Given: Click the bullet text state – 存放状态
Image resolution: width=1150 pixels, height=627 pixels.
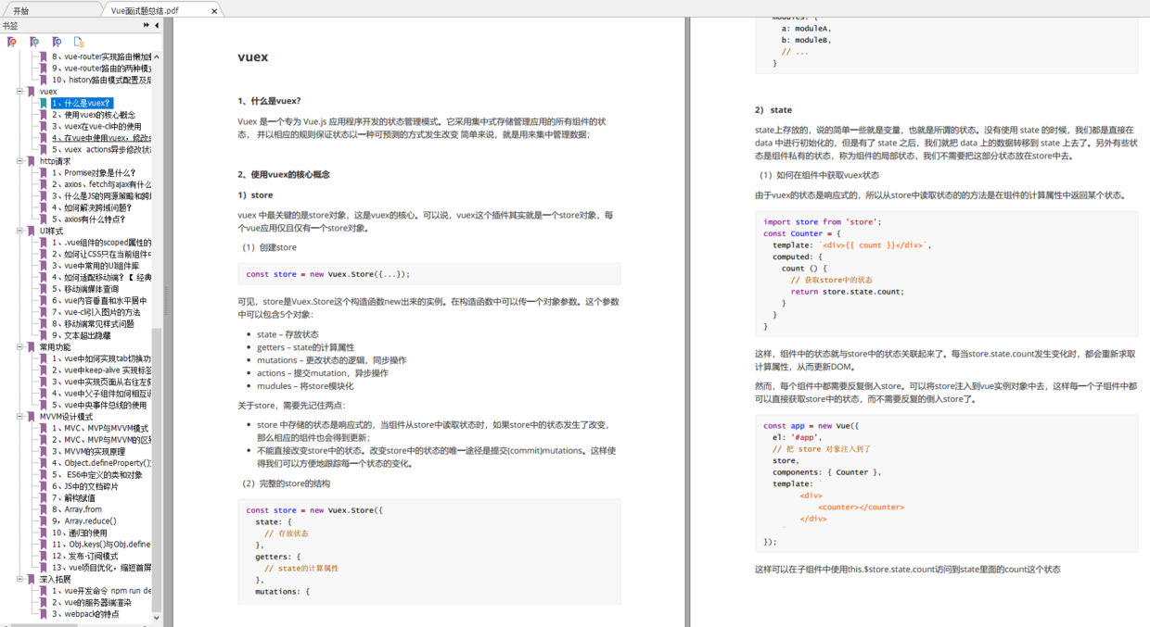Looking at the screenshot, I should [287, 334].
